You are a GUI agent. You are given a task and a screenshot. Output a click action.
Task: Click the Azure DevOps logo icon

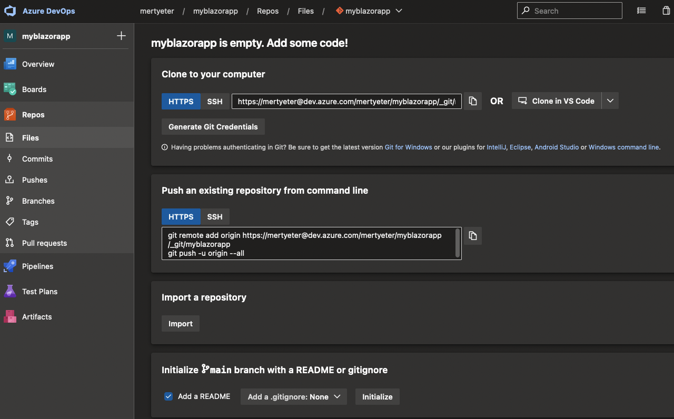pos(10,11)
